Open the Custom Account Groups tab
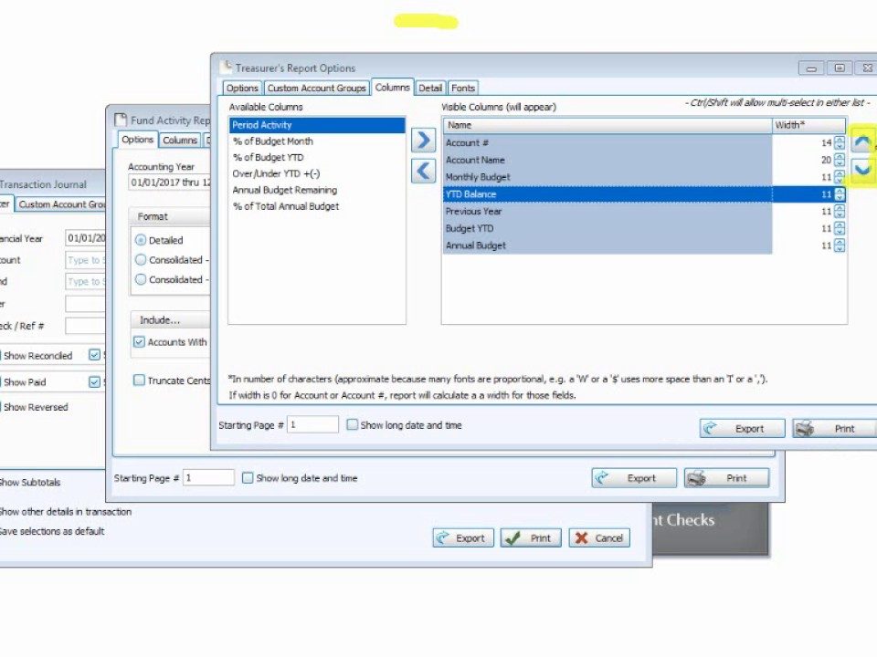The width and height of the screenshot is (877, 657). (317, 89)
